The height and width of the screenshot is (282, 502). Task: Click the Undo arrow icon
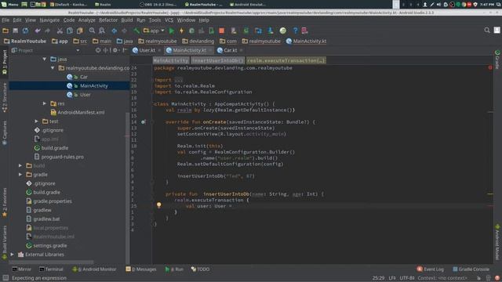coord(38,31)
